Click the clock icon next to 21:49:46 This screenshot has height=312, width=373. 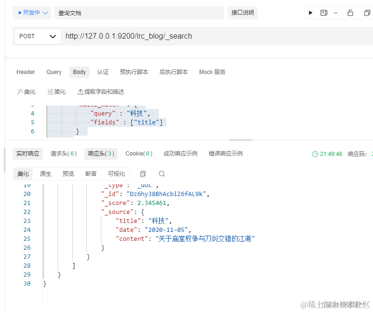(x=315, y=154)
